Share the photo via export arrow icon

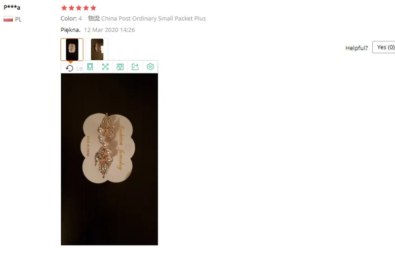click(x=135, y=67)
